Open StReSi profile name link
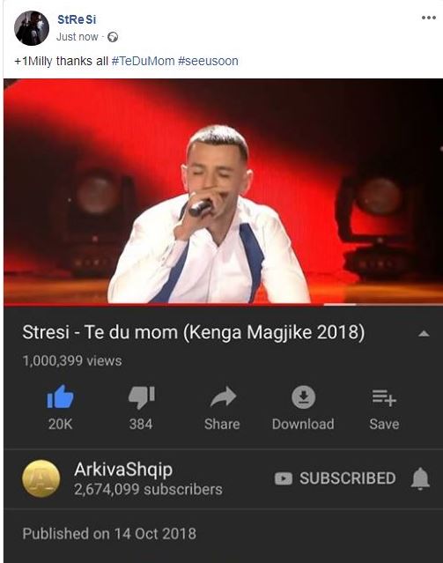The image size is (443, 563). (77, 19)
